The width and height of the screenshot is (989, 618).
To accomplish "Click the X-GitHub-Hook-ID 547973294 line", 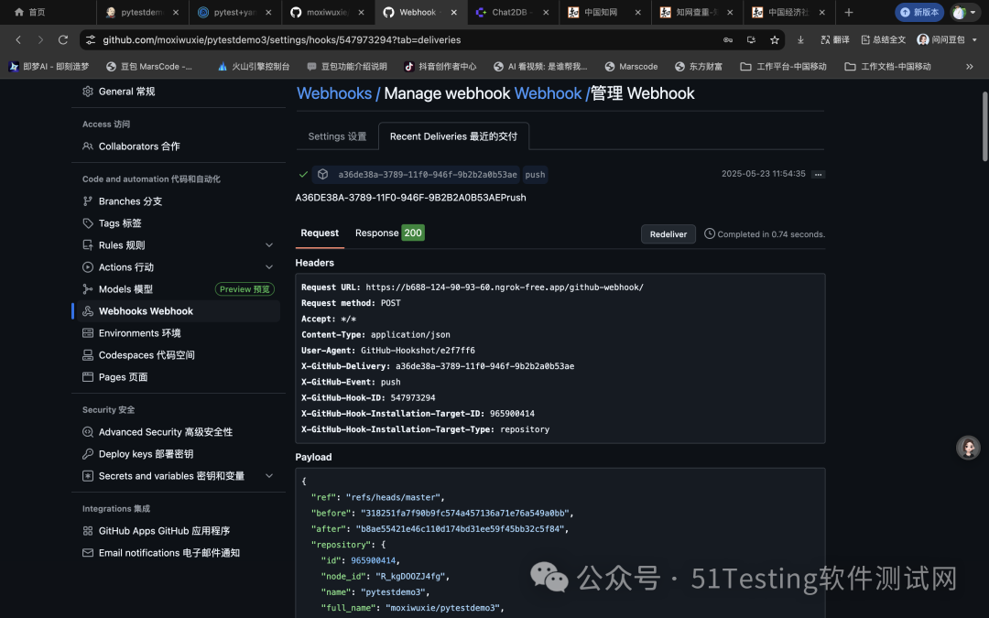I will [368, 397].
